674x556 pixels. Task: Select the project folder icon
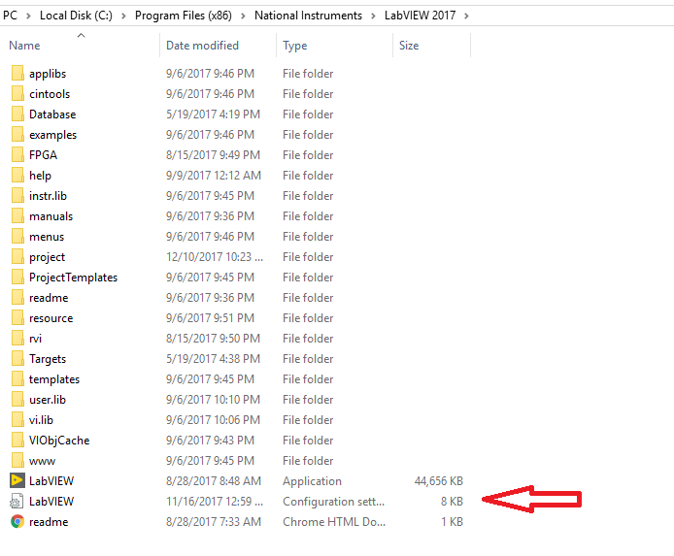pos(17,257)
